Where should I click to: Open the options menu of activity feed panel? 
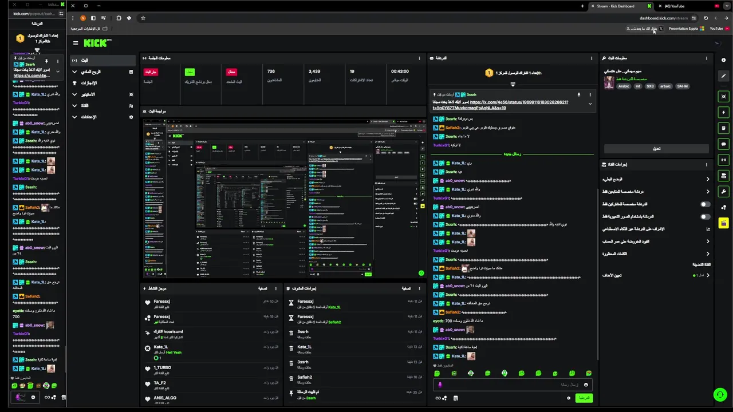(x=275, y=288)
